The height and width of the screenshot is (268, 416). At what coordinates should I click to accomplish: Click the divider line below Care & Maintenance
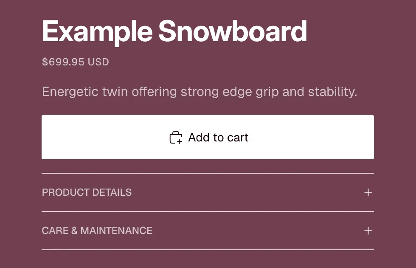point(208,250)
